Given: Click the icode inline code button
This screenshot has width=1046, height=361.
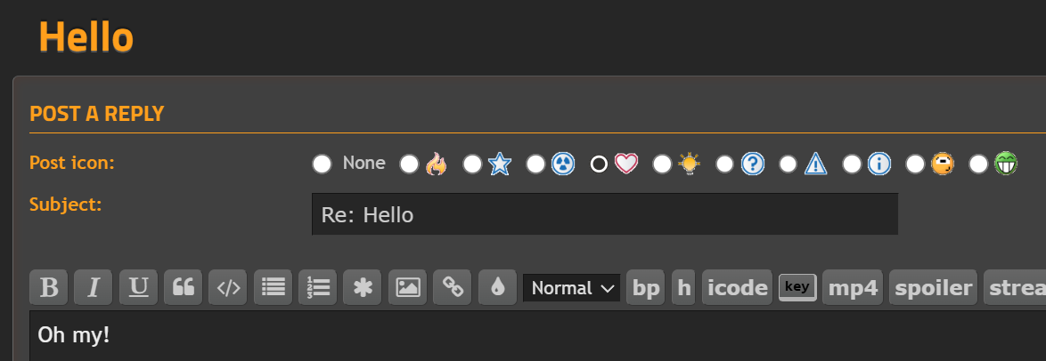Looking at the screenshot, I should pos(737,287).
